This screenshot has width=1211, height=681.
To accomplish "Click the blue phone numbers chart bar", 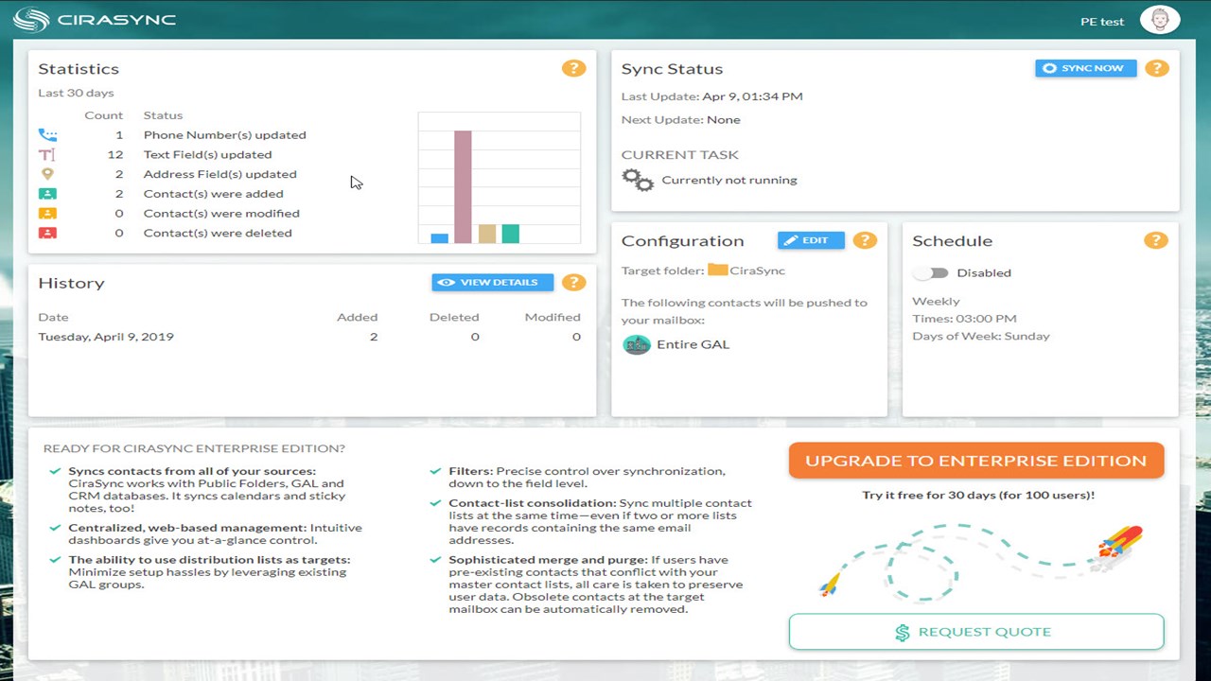I will coord(439,238).
